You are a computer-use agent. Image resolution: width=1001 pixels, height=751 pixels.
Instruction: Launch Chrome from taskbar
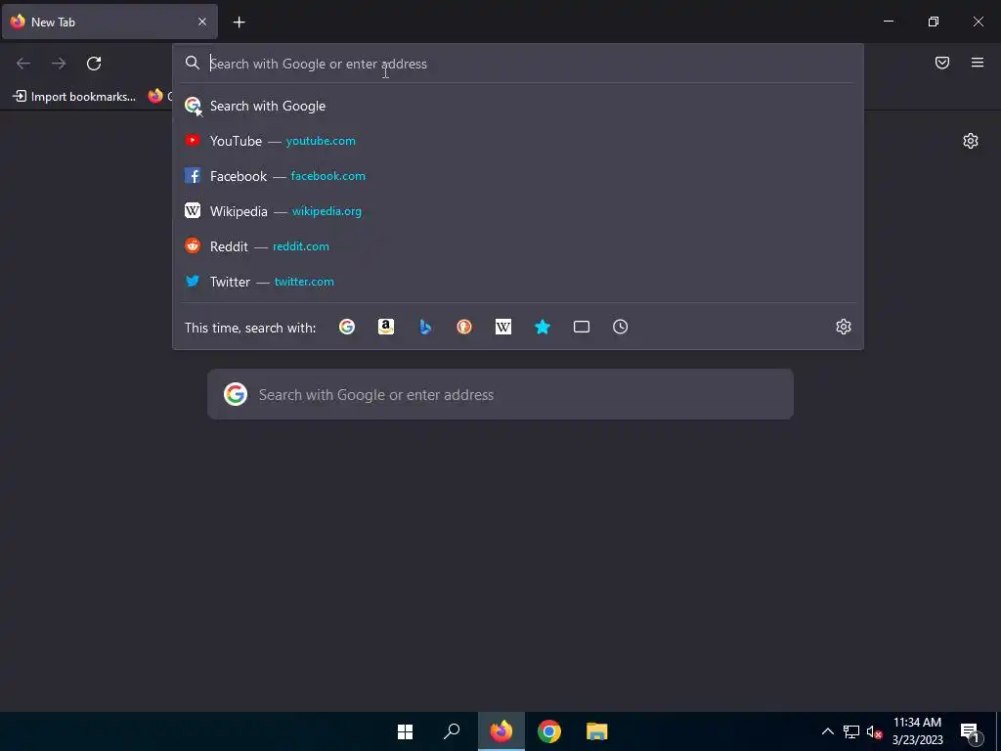tap(549, 731)
